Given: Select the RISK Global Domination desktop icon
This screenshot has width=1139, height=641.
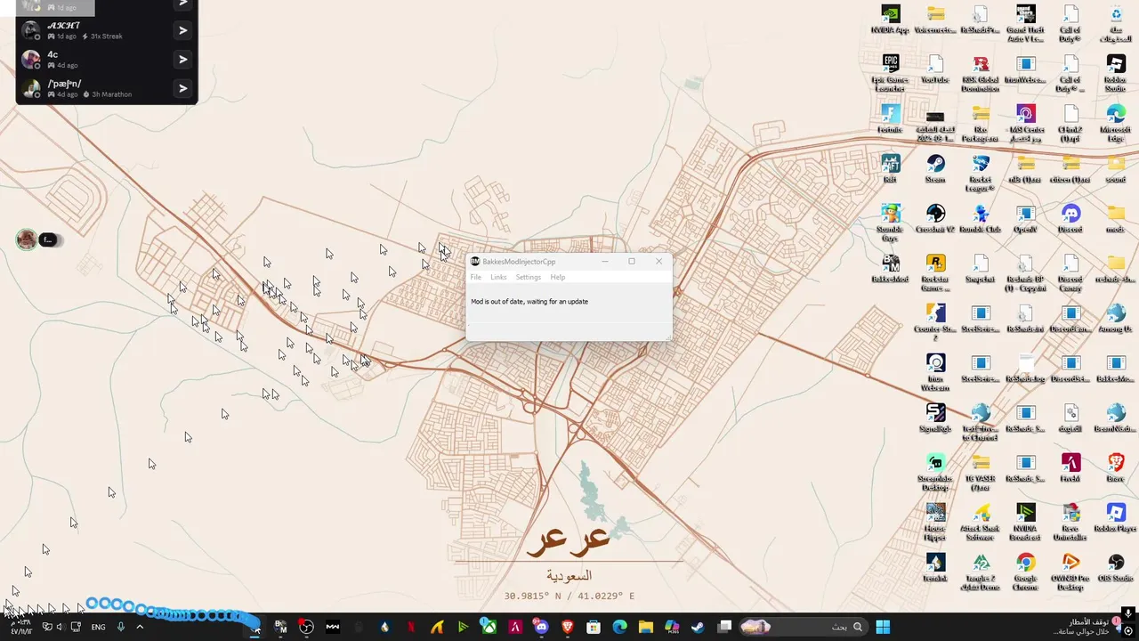Looking at the screenshot, I should pyautogui.click(x=981, y=74).
